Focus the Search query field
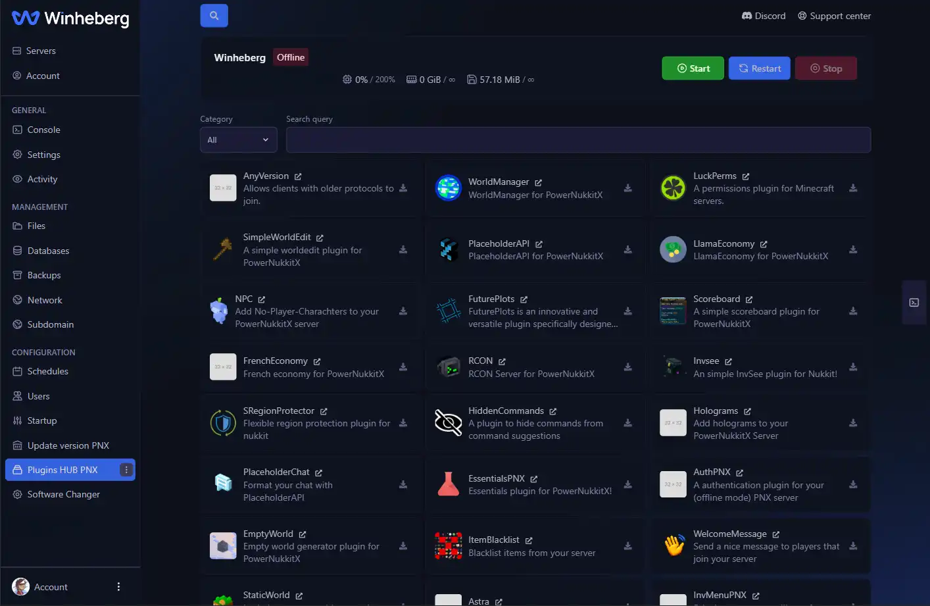This screenshot has height=606, width=930. [579, 140]
